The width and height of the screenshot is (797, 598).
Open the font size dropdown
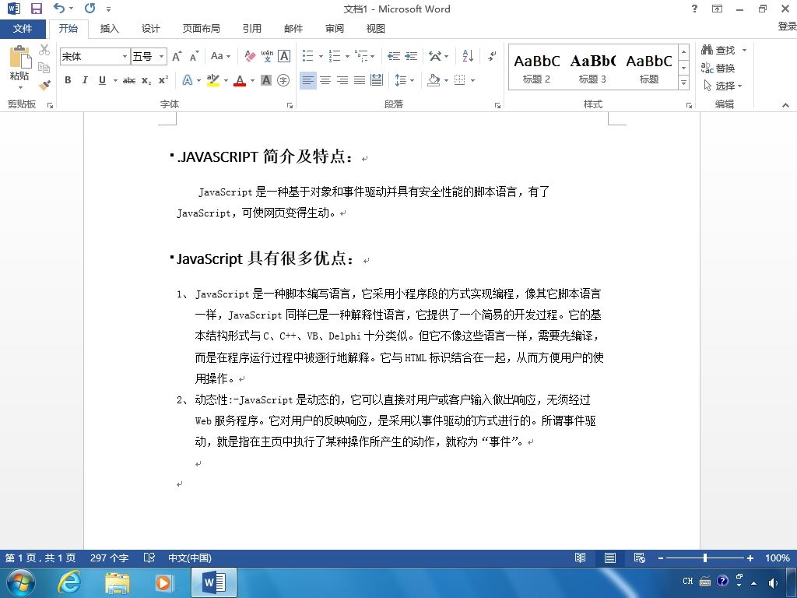point(162,56)
